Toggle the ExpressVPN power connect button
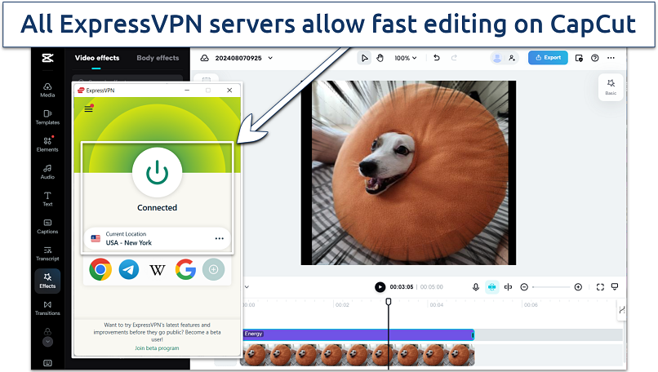658x372 pixels. [x=157, y=172]
